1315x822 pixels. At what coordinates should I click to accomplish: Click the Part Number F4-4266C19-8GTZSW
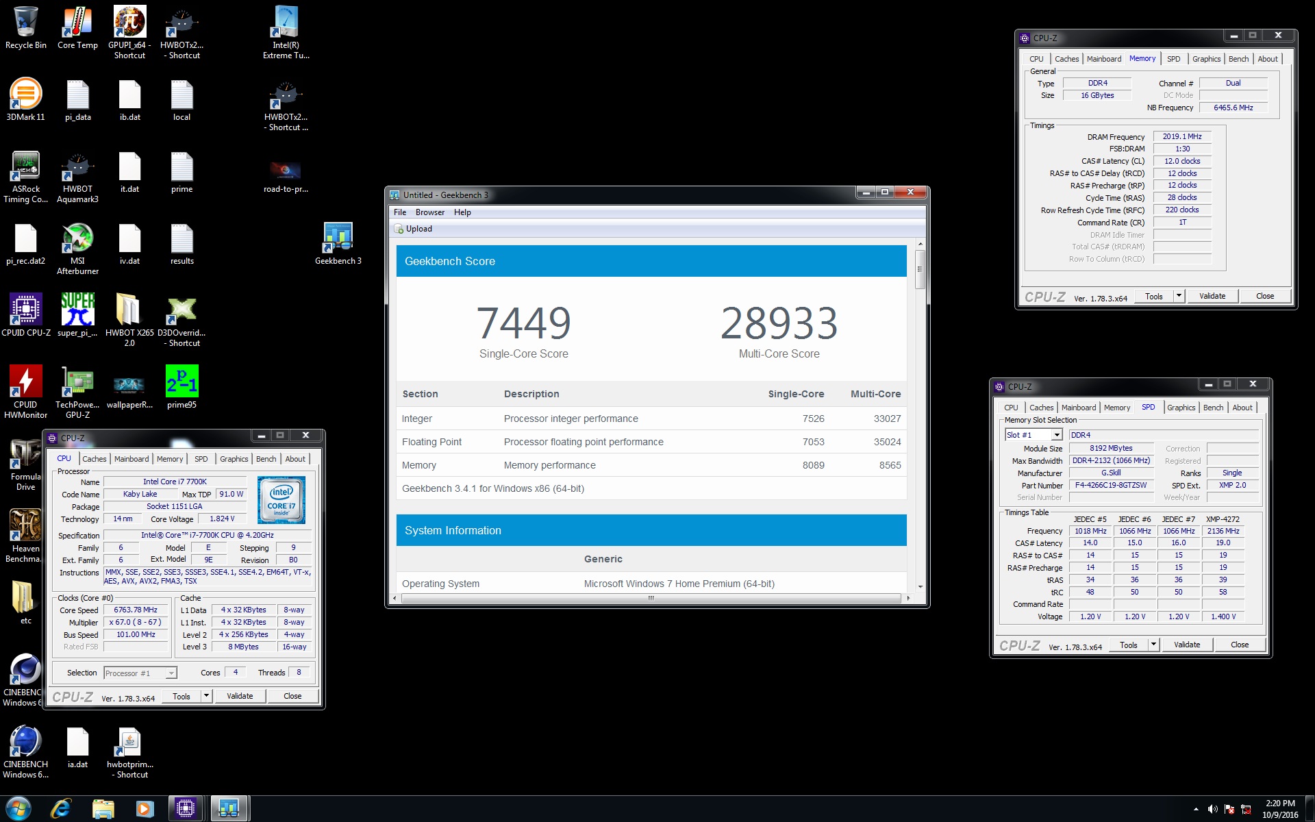1110,485
